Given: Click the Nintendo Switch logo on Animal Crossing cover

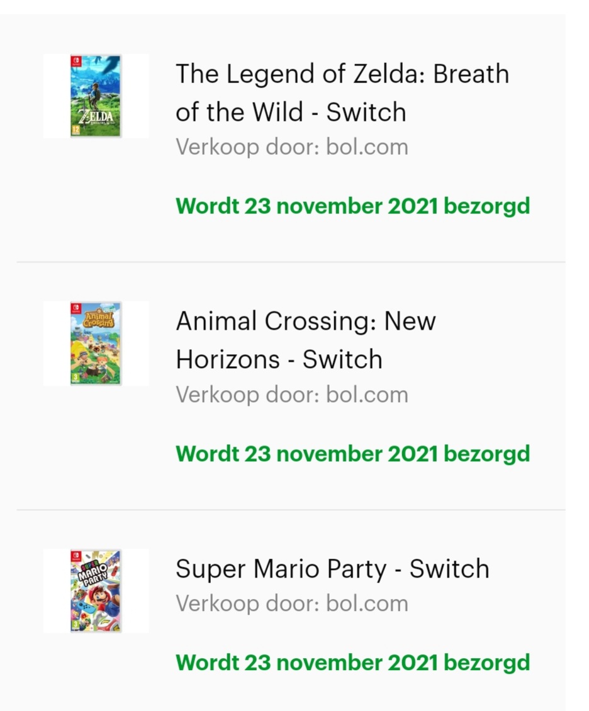Looking at the screenshot, I should (x=76, y=309).
